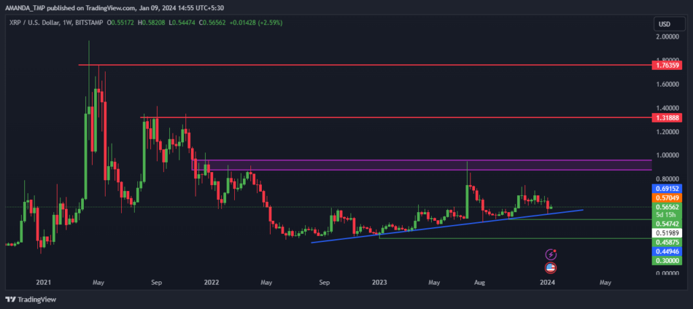
Task: Click the 1.40000 price scale tick
Action: click(x=667, y=108)
